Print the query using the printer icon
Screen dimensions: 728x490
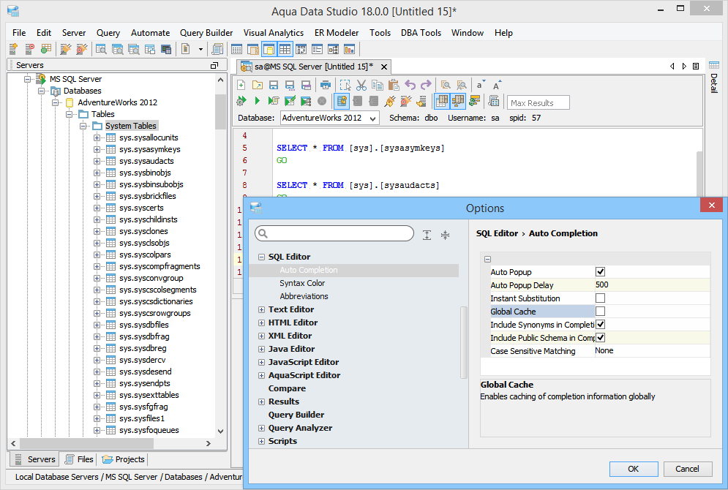pos(326,85)
